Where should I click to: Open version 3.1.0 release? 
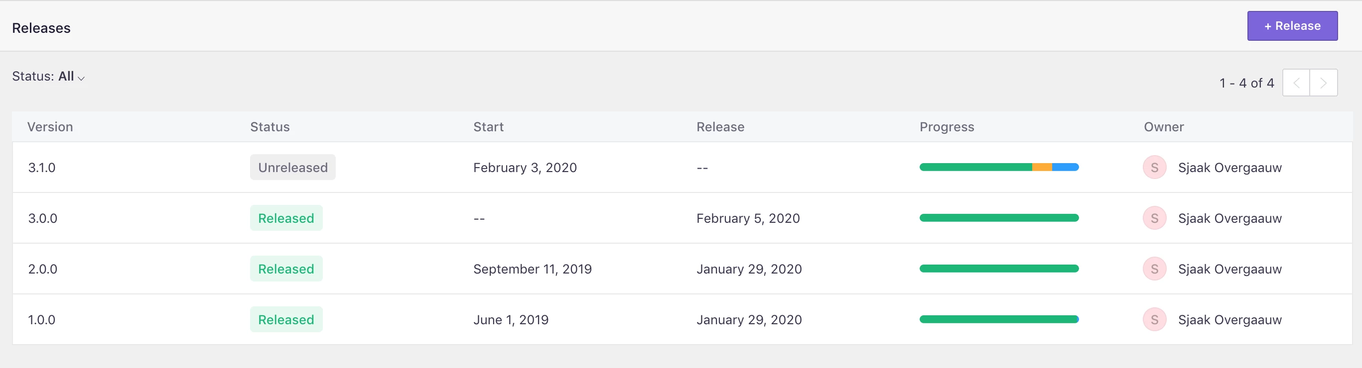42,168
